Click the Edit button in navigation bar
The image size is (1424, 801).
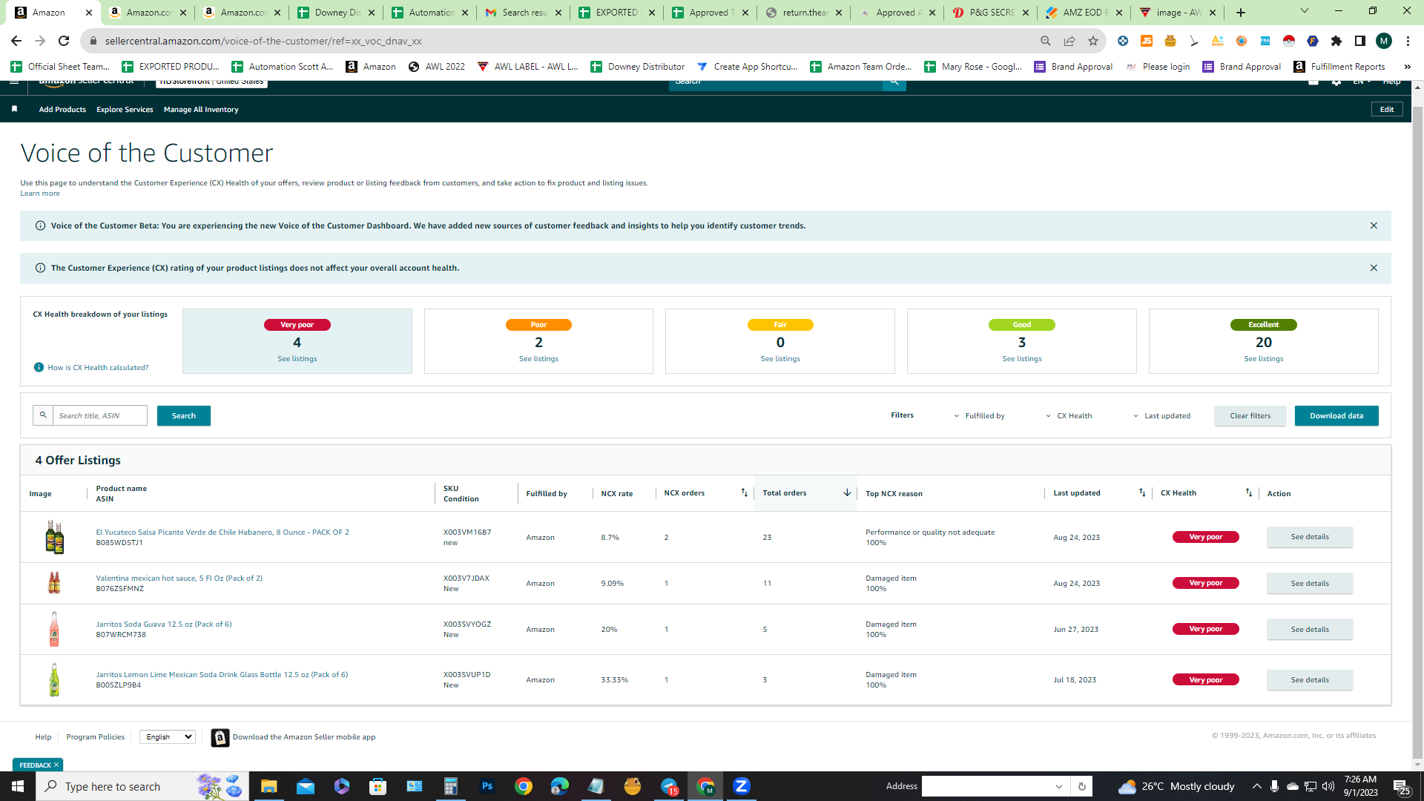tap(1387, 109)
